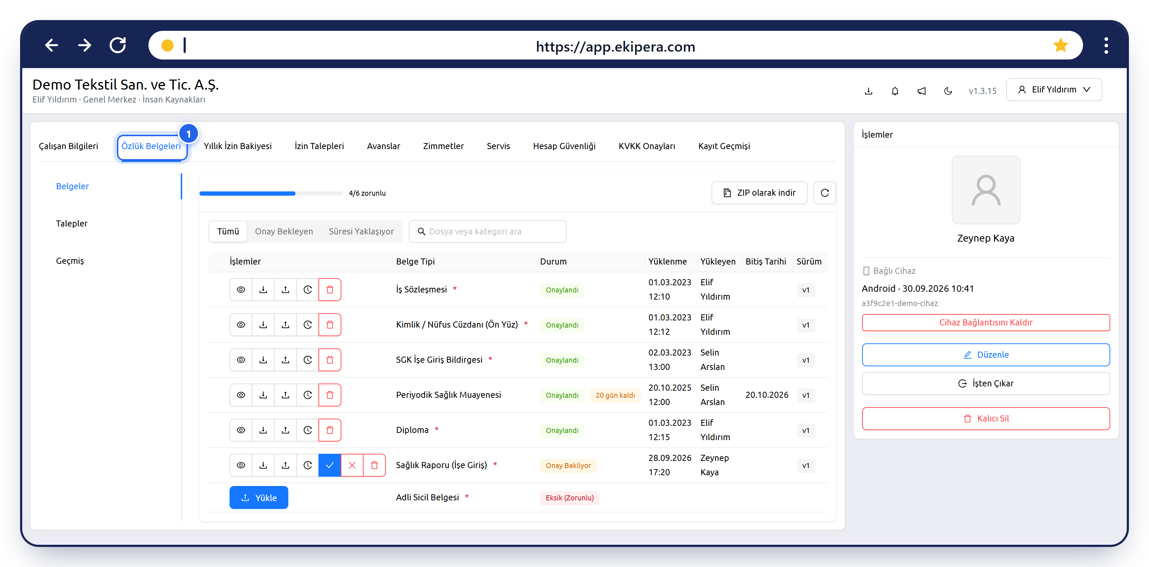Preview the Kimlik / Nüfus Cüzdanı document

click(x=241, y=325)
